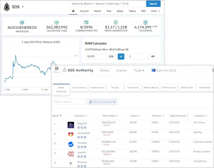Open the EOS Authority hamburger Menu
214x168 pixels.
click(x=57, y=70)
